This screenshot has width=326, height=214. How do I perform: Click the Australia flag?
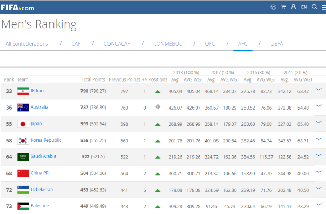pos(23,108)
